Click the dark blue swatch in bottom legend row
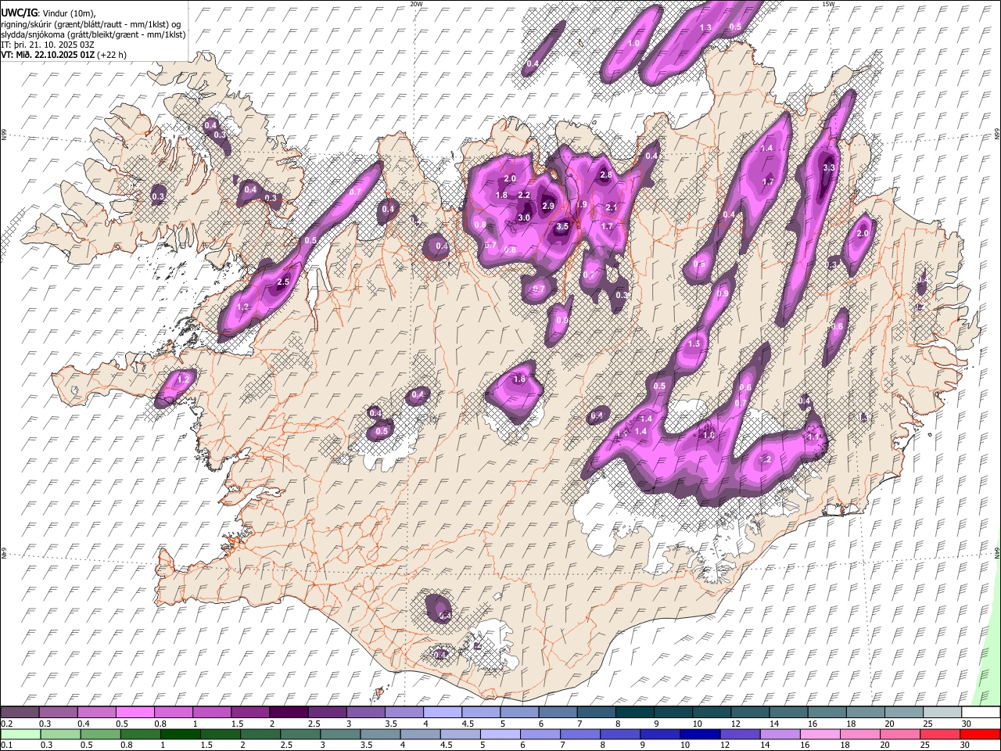 coord(699,734)
